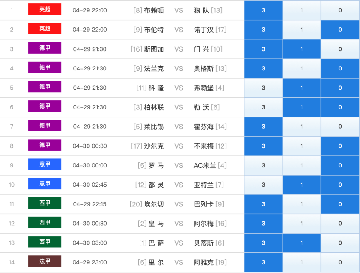Deselect result 3 for 莱比锡 vs 霍芬海
Screen dimensions: 360x273
[x=263, y=127]
